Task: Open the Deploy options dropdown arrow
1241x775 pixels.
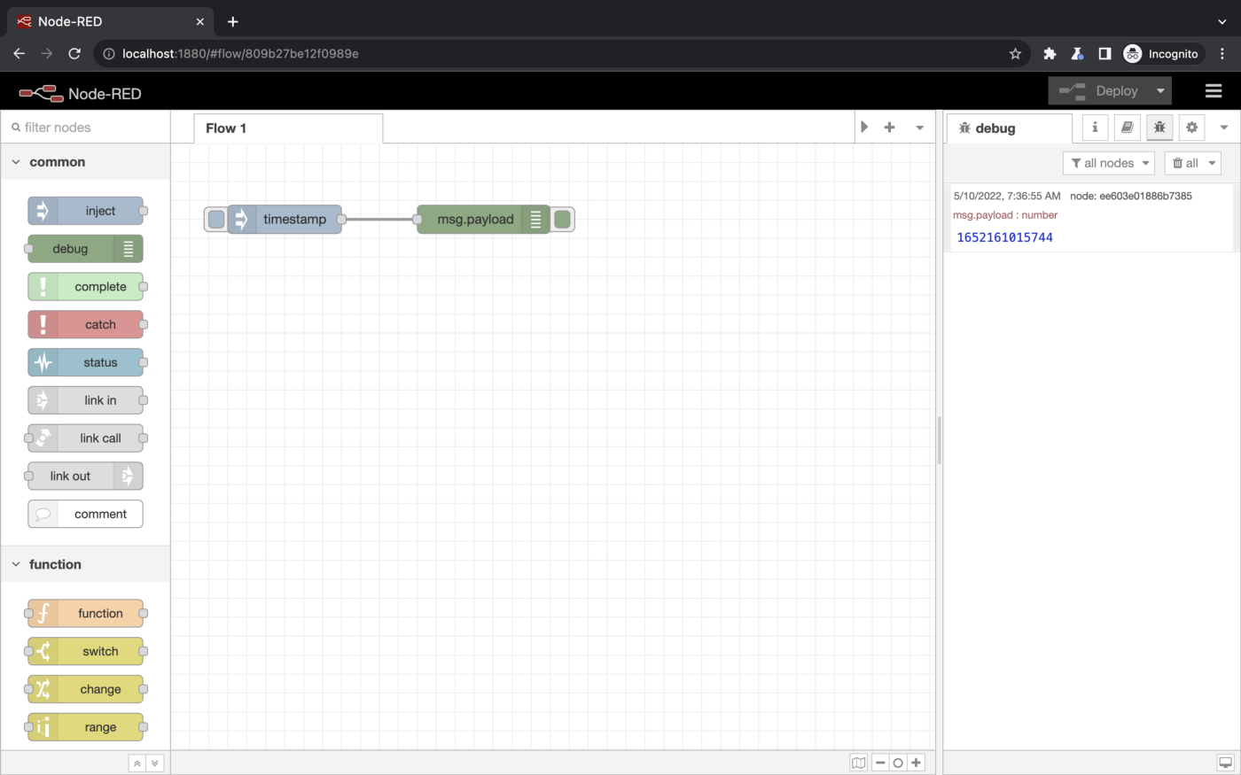Action: click(1160, 91)
